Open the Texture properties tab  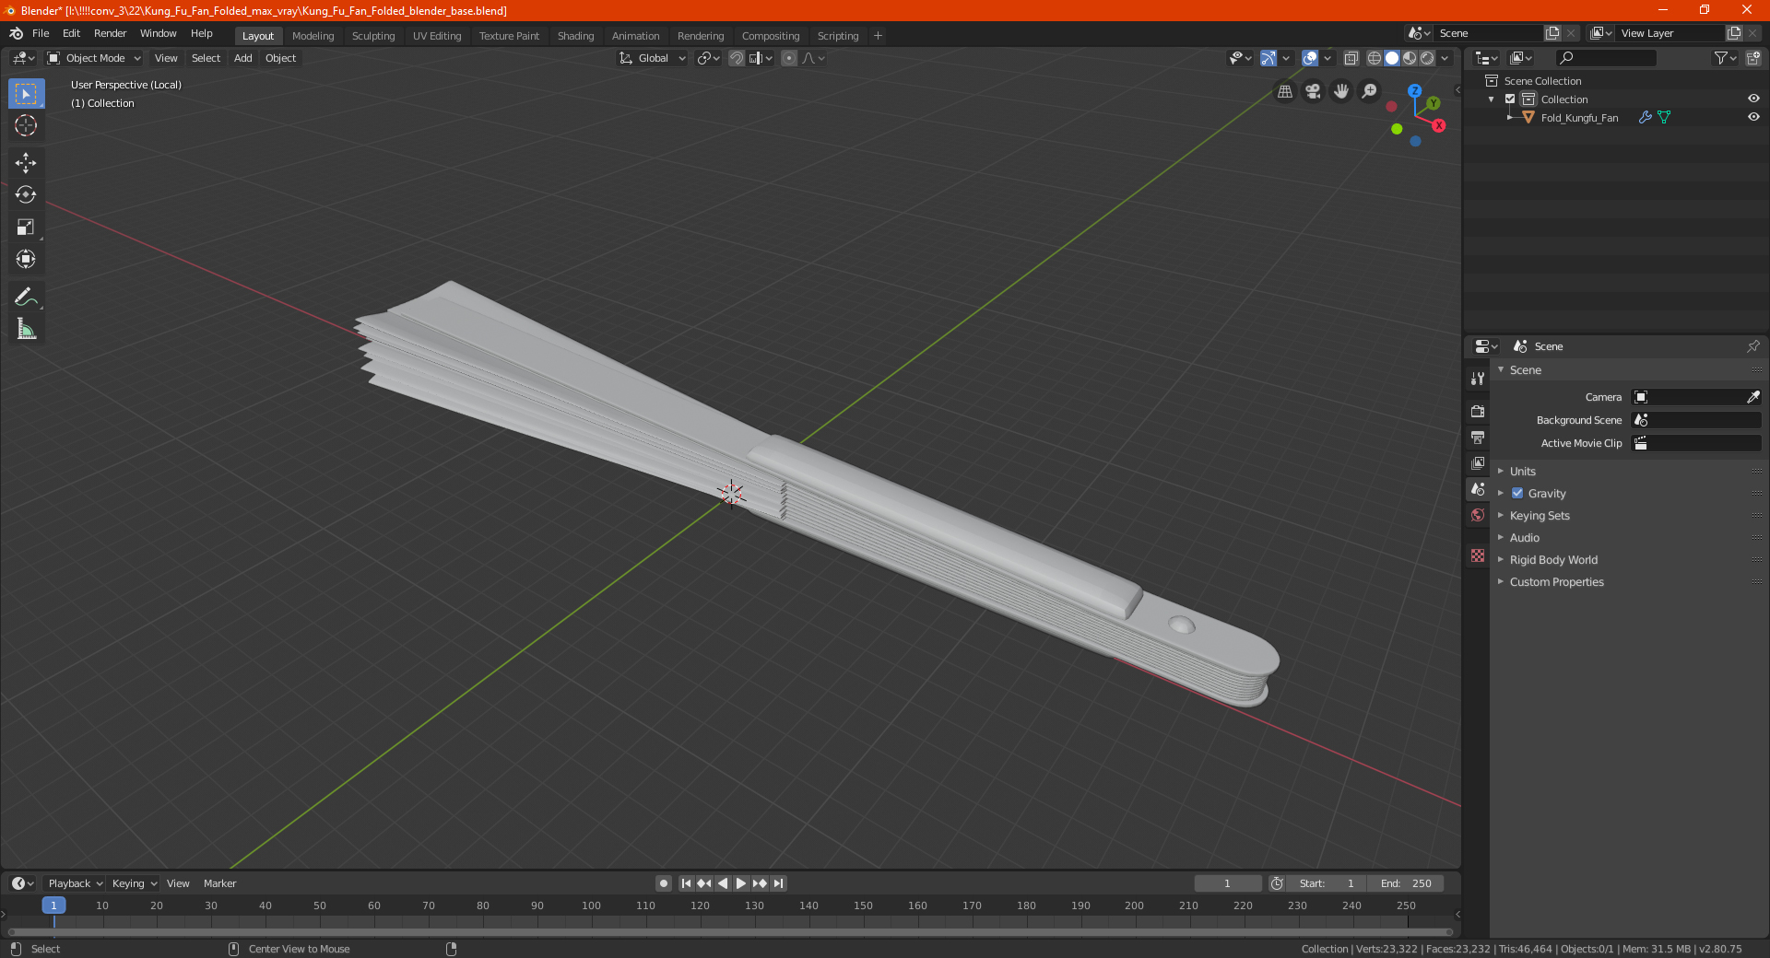[1478, 555]
